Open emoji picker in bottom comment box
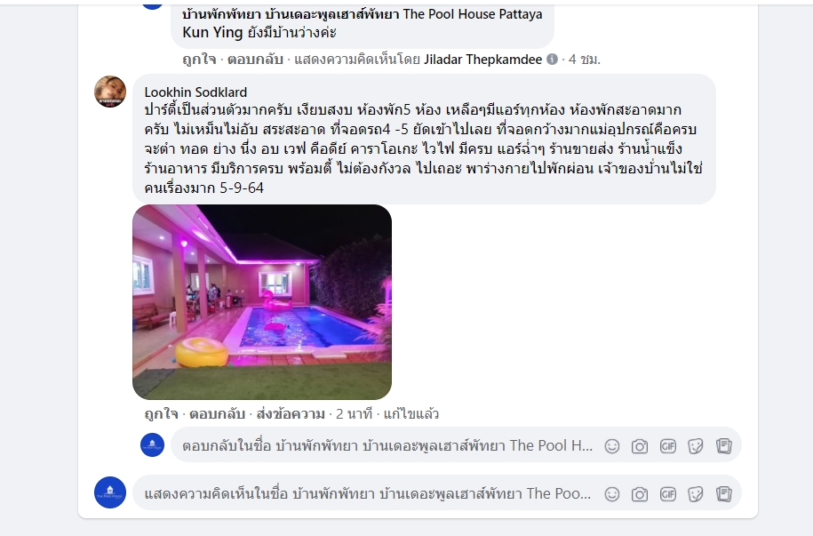The height and width of the screenshot is (536, 813). tap(612, 494)
